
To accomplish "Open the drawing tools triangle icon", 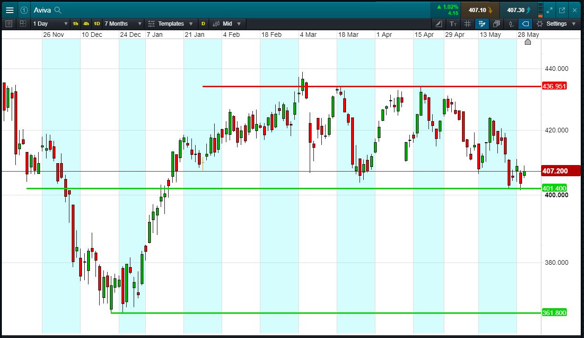I will coord(439,23).
